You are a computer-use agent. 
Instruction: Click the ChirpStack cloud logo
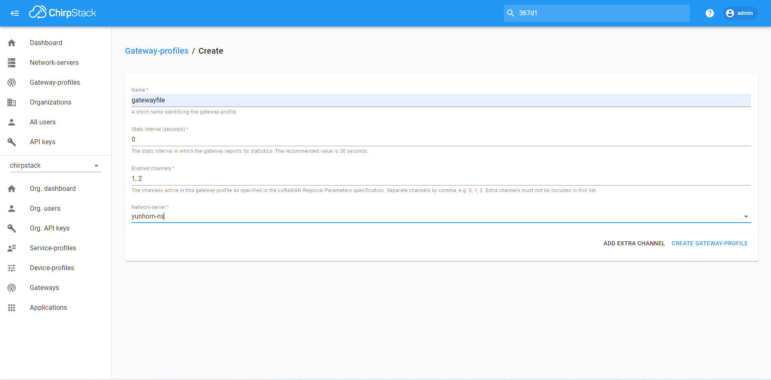pos(38,13)
